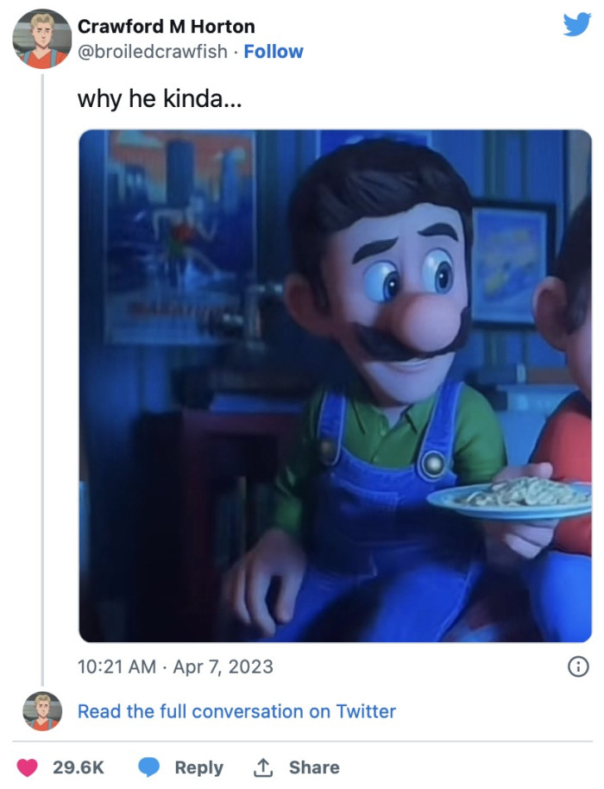
Task: Open the Crawford M Horton name link
Action: click(167, 27)
